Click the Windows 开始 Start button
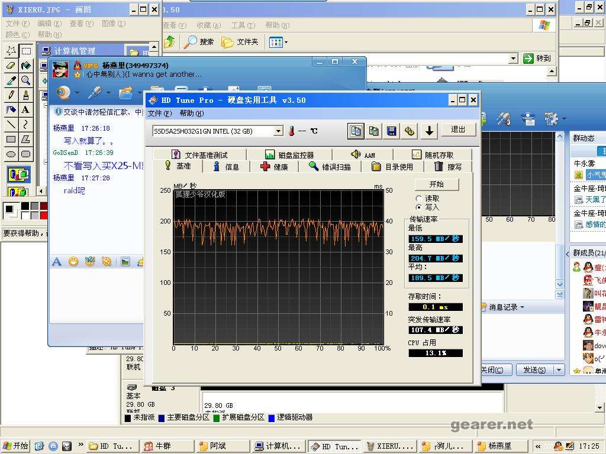 coord(16,446)
